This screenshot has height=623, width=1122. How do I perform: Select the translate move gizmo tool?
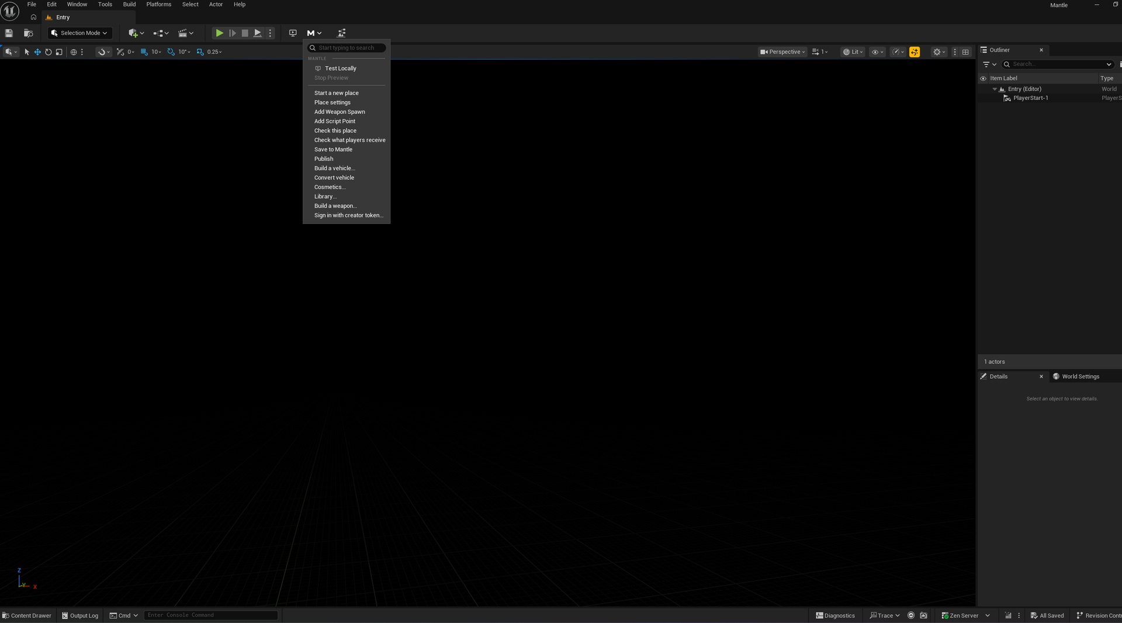(x=37, y=52)
